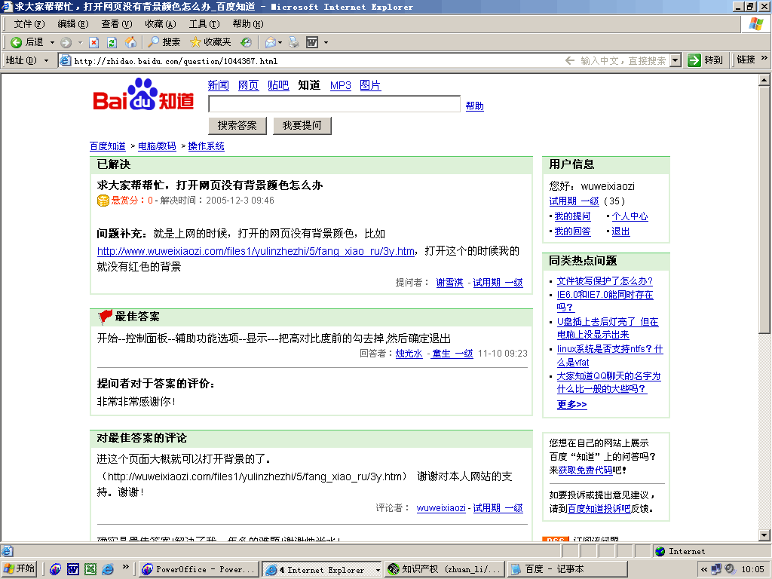
Task: Click the Start (开始) button
Action: pos(19,569)
